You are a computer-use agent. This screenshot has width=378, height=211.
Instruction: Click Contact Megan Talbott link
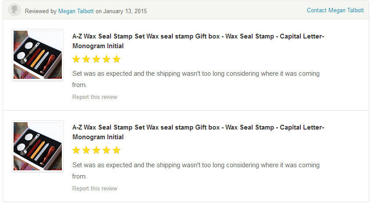335,11
